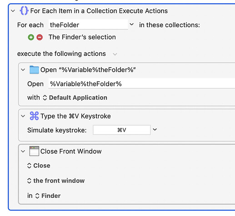Click the command key keystroke icon
This screenshot has height=216, width=235.
(34, 116)
